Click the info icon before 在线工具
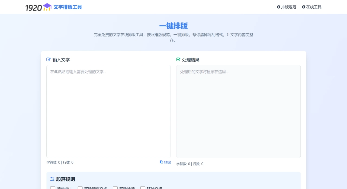 tap(303, 7)
